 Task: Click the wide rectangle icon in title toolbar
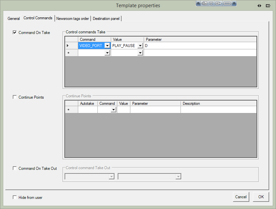[227, 4]
